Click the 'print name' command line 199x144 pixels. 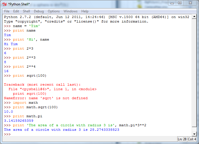coord(20,31)
